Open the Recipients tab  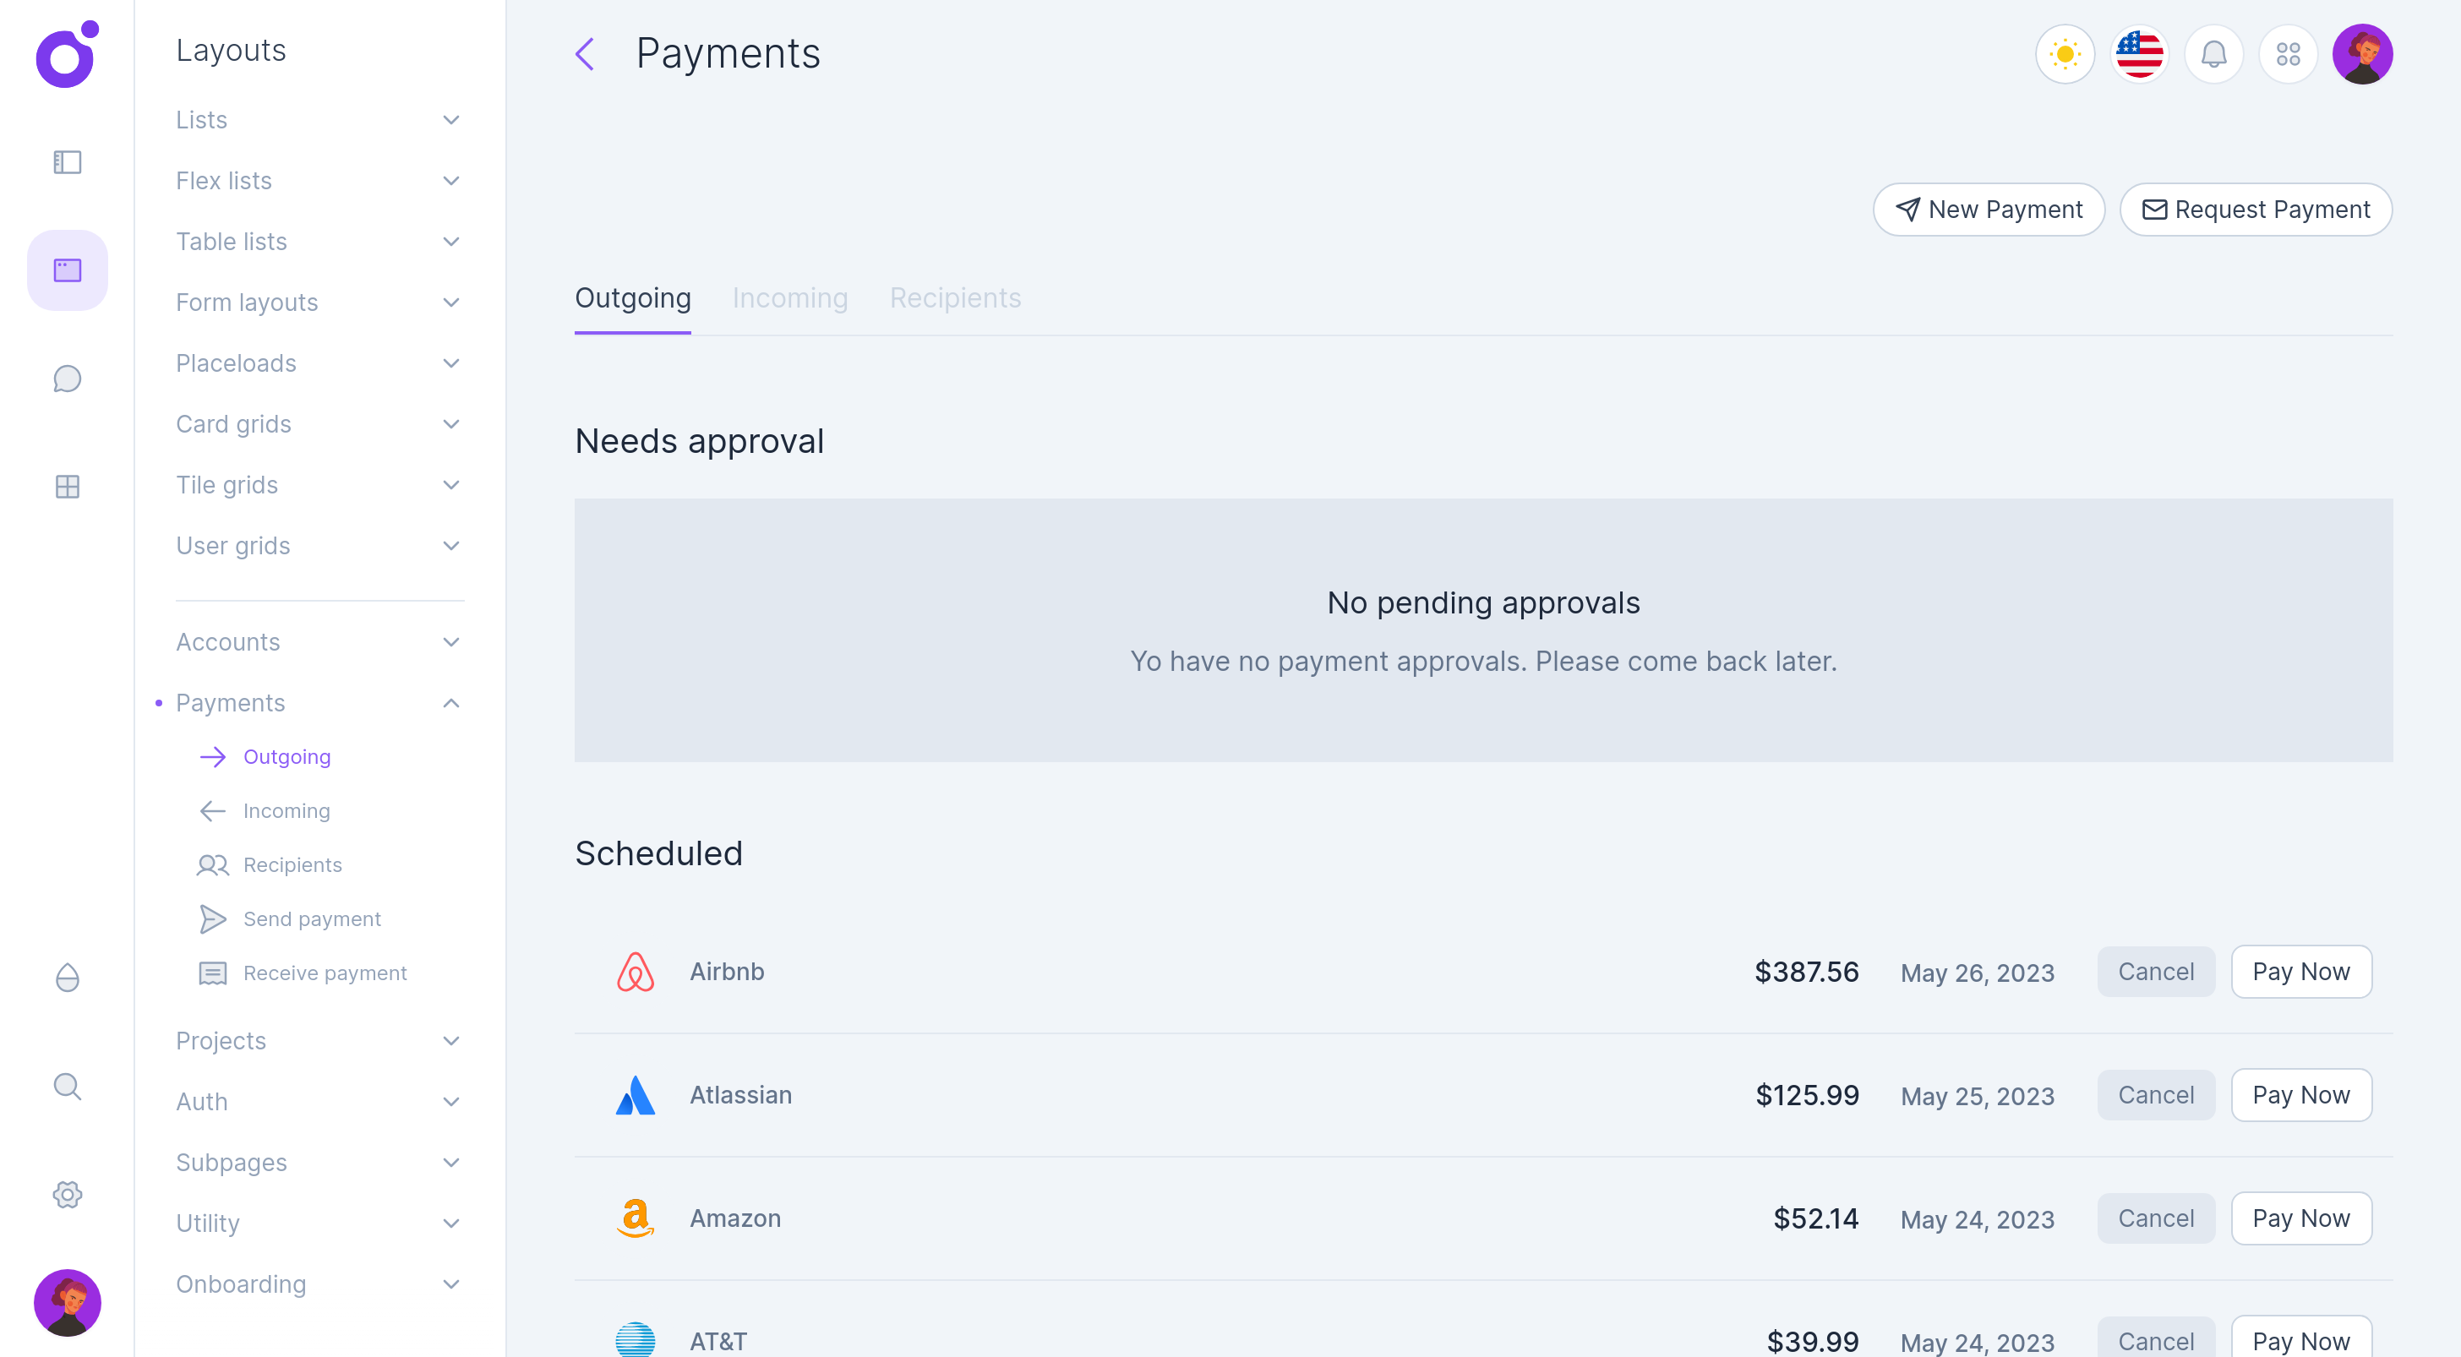(955, 298)
